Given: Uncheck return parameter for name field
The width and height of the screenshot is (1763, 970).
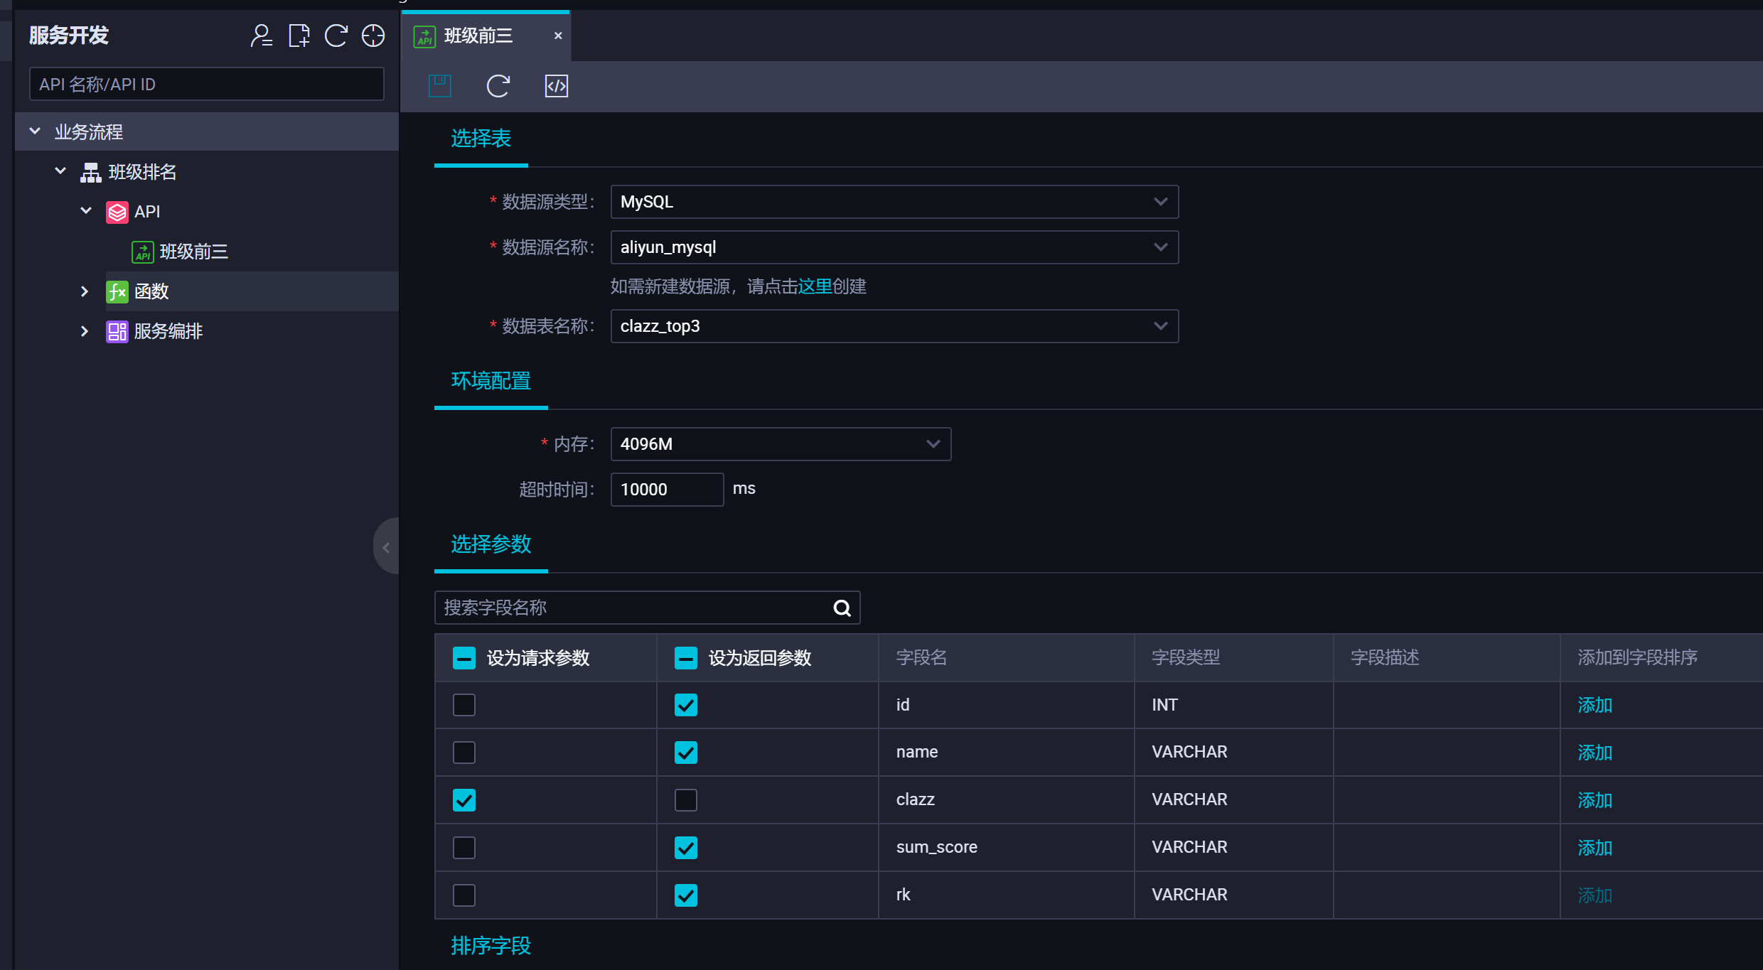Looking at the screenshot, I should [x=686, y=753].
